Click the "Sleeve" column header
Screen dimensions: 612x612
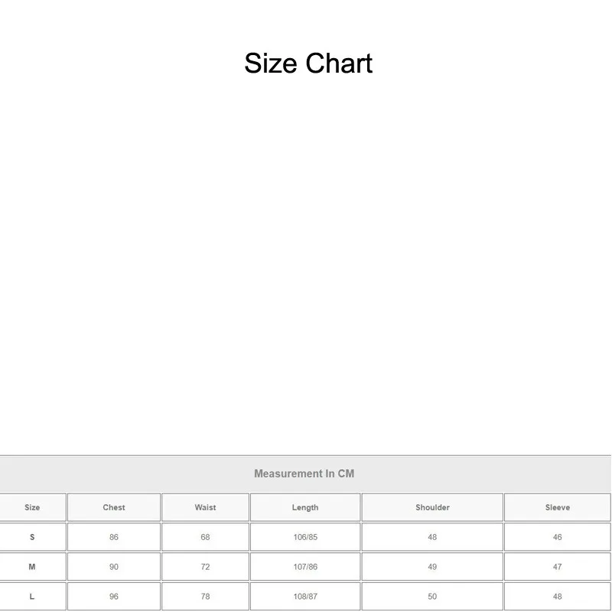click(557, 507)
